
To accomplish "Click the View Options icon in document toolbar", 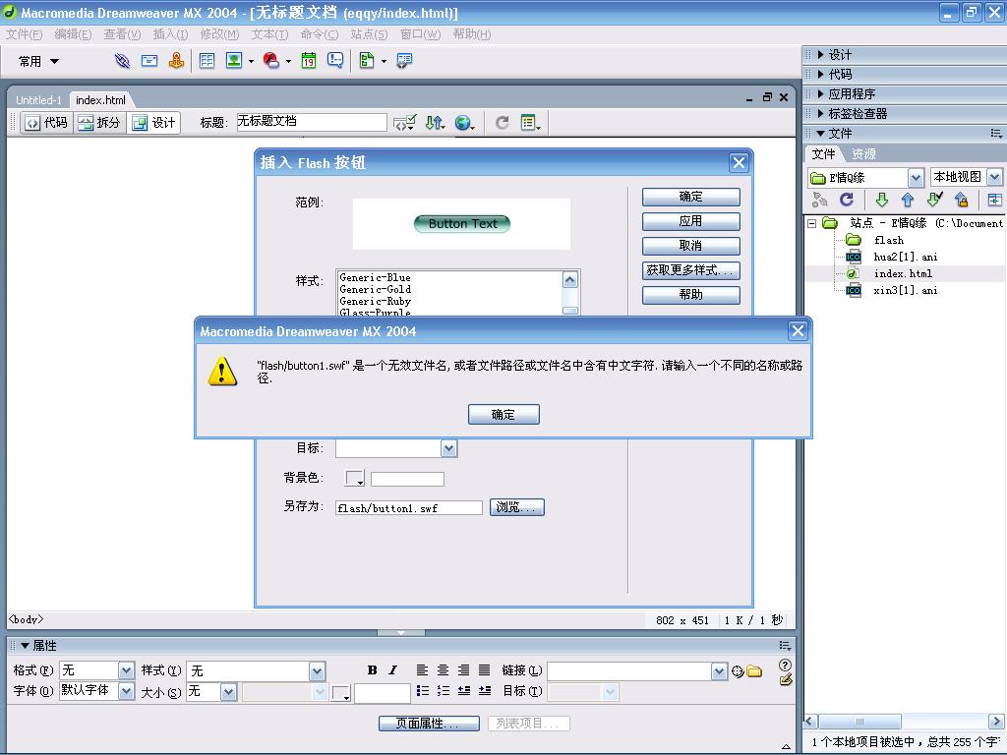I will pos(530,122).
